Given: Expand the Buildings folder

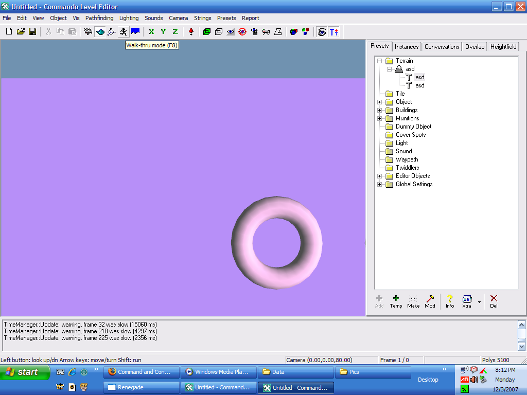Looking at the screenshot, I should coord(380,110).
